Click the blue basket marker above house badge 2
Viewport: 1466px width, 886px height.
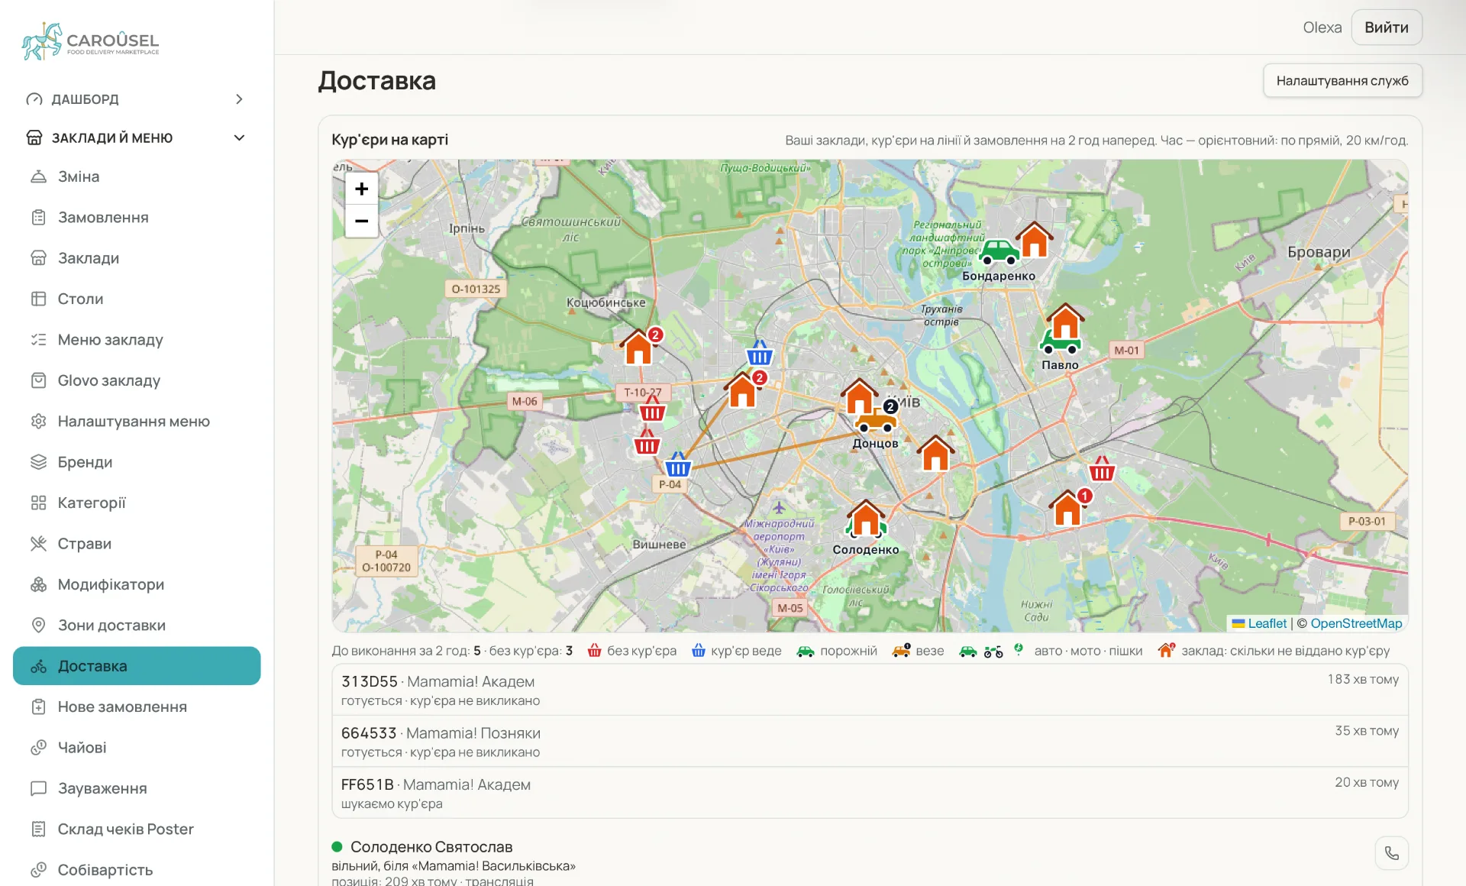click(759, 353)
